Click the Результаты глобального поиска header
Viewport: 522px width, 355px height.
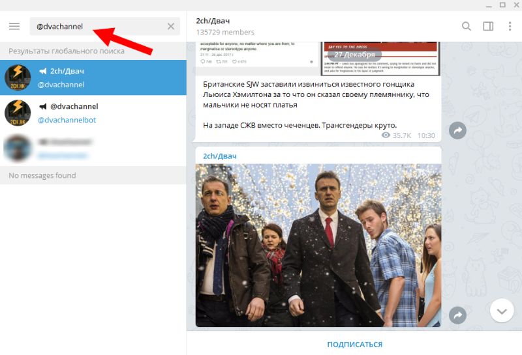tap(67, 51)
